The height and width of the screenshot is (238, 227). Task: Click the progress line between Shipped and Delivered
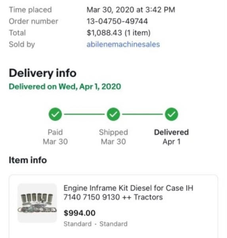(x=142, y=114)
